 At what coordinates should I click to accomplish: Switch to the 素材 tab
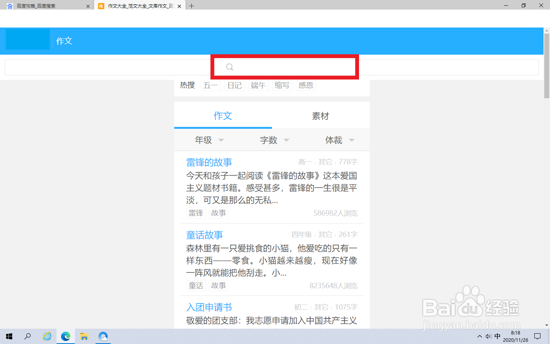320,116
